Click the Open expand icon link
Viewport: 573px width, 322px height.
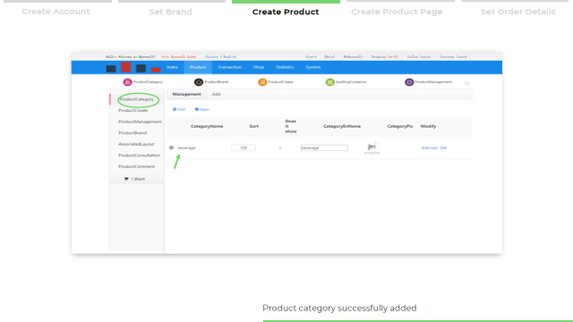(201, 109)
